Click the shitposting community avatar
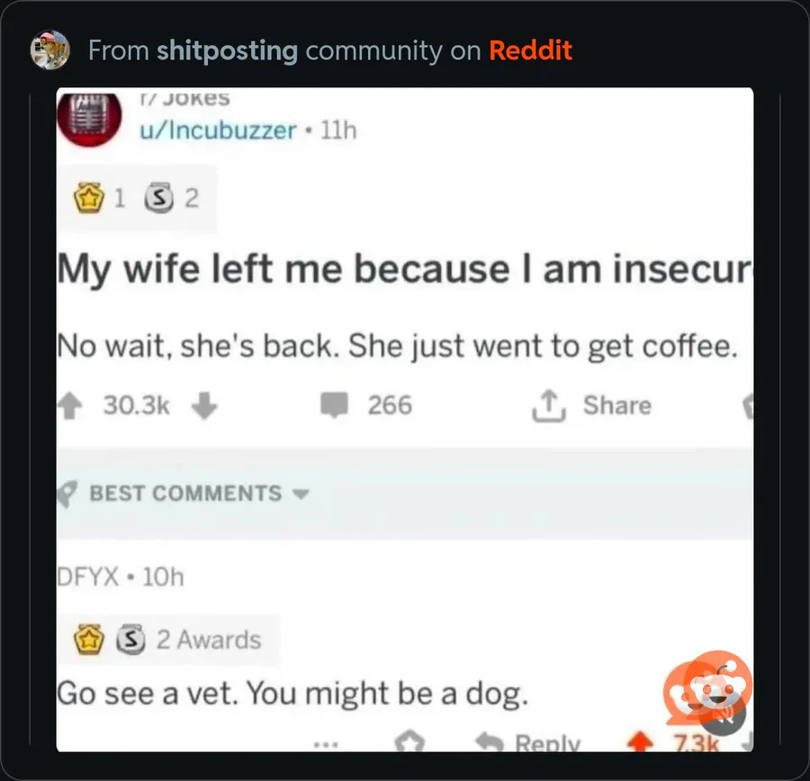 [x=49, y=49]
